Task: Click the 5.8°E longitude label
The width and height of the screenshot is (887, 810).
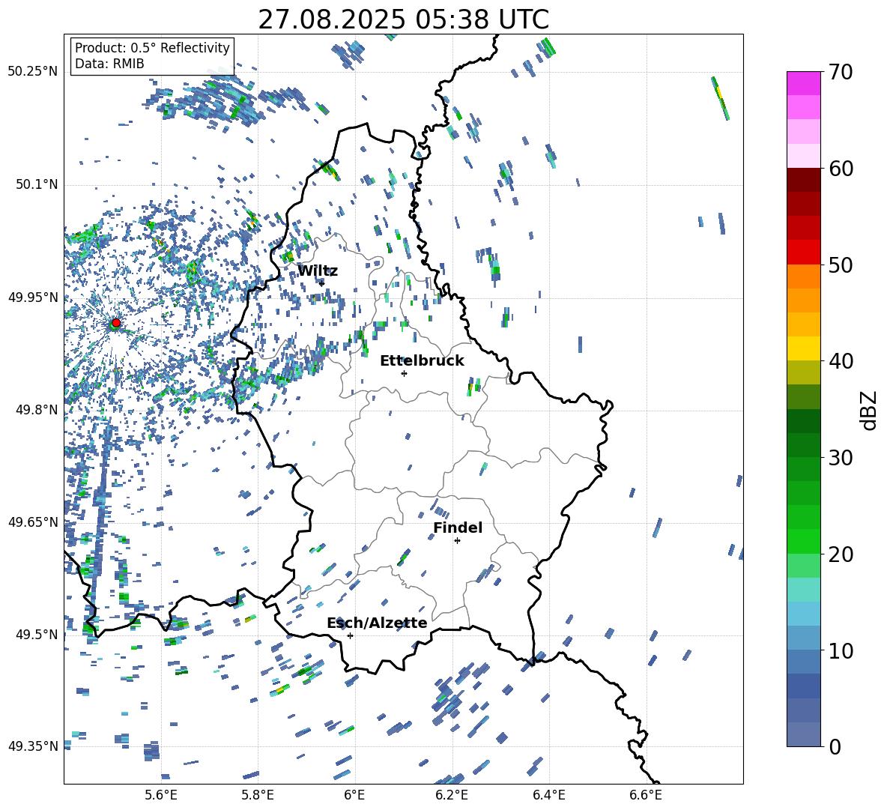Action: pos(258,795)
